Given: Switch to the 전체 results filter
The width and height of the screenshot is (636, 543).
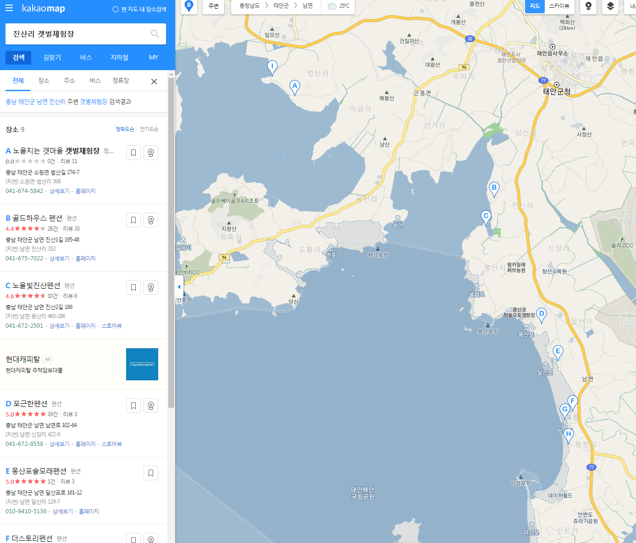Looking at the screenshot, I should (x=18, y=81).
